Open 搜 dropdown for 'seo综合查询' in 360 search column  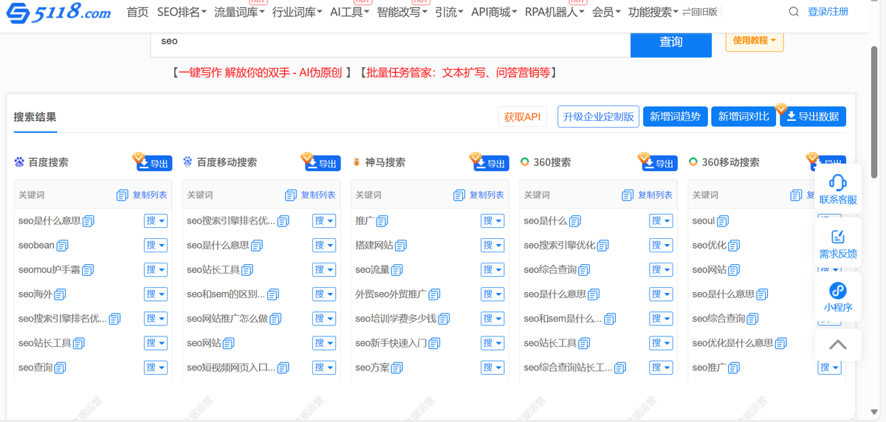pos(661,270)
